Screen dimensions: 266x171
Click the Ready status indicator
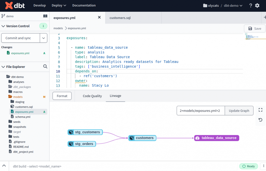(249, 166)
